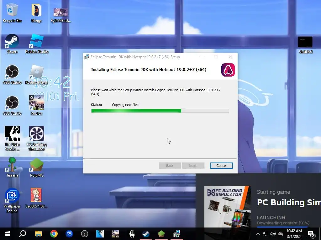Select the "things" folder on the desktop
Viewport: 321px width, 240px height.
[x=36, y=12]
